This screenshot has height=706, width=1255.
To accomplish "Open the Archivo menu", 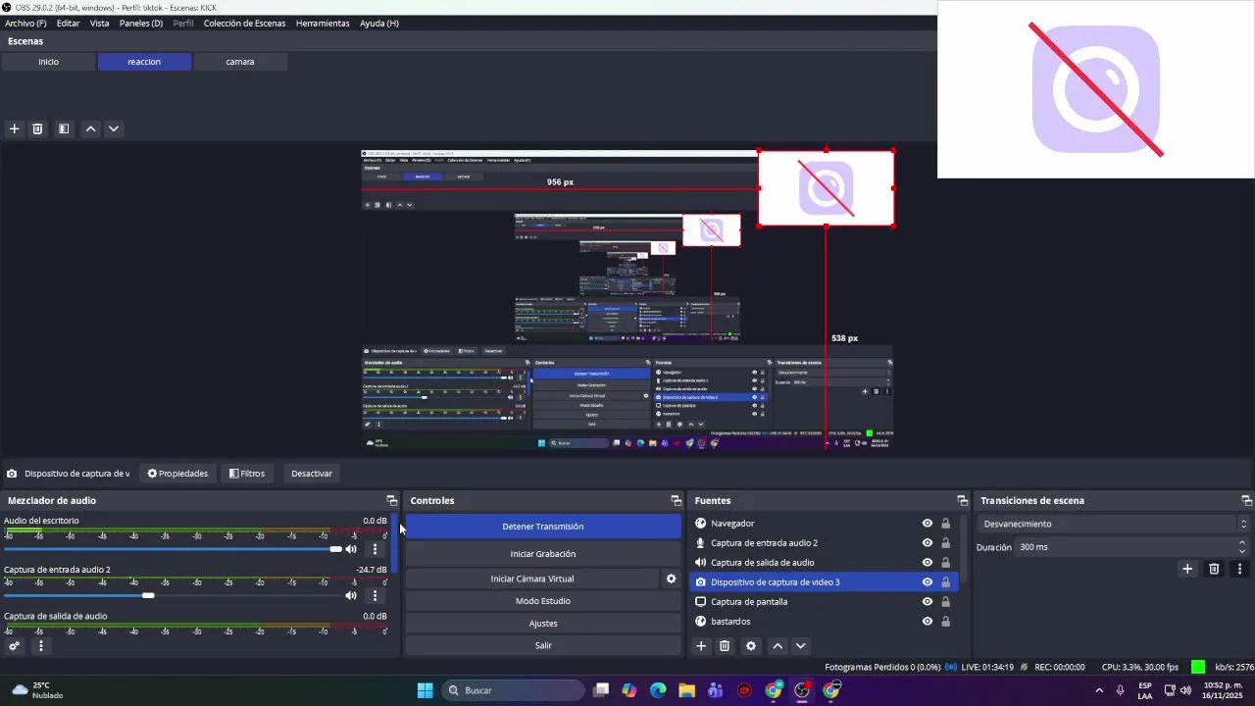I will pyautogui.click(x=25, y=23).
